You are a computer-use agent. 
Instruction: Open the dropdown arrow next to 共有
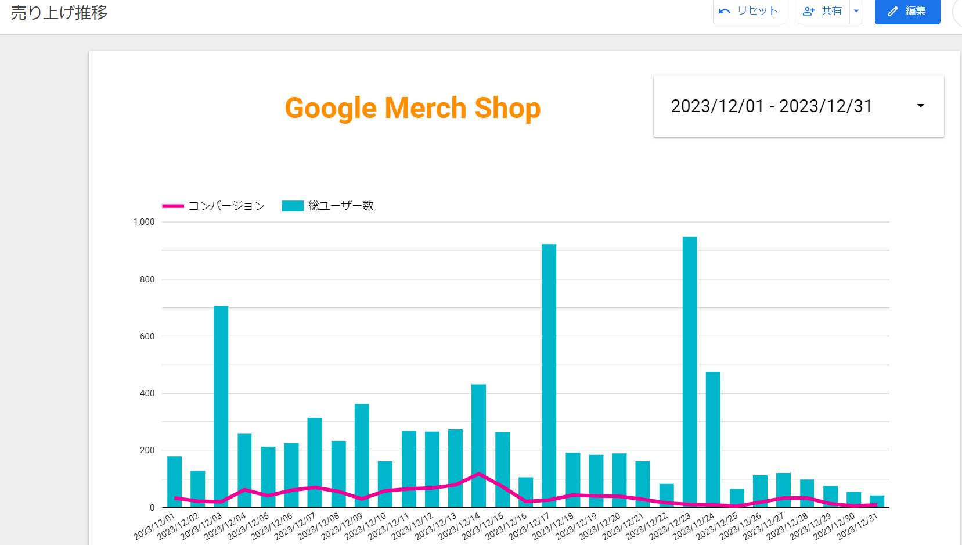(x=856, y=11)
